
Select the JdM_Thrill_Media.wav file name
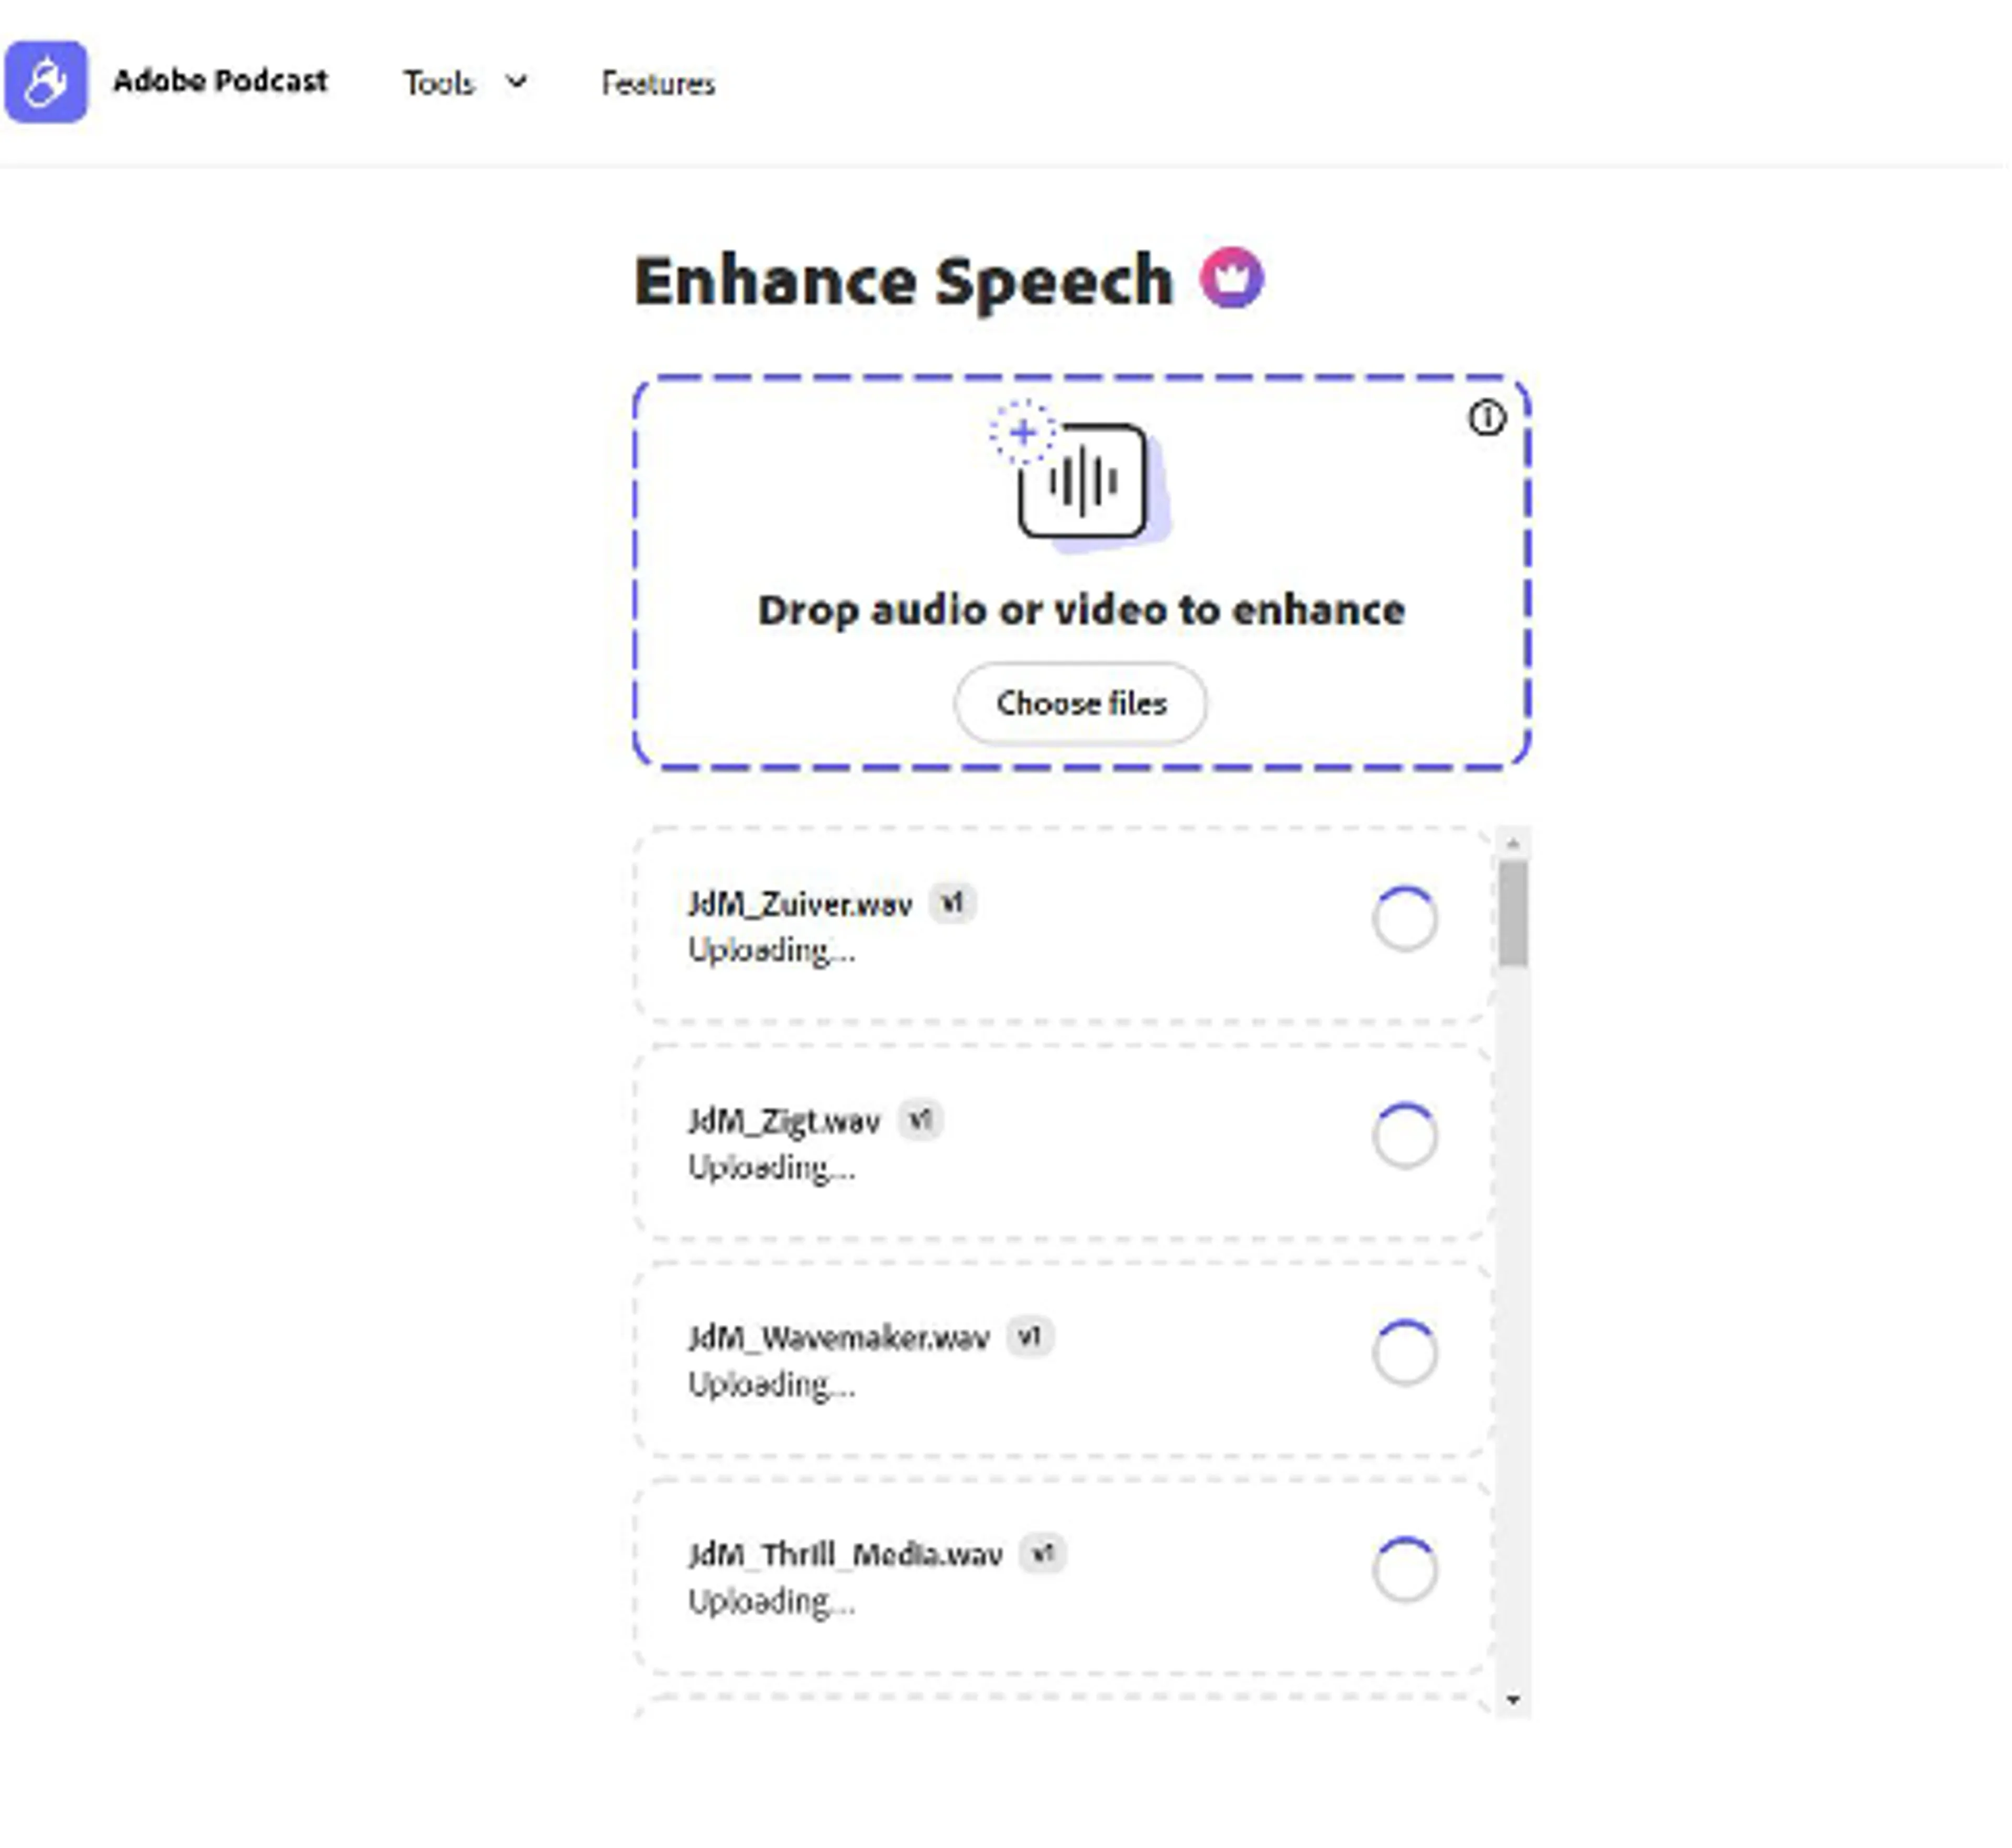pos(845,1555)
